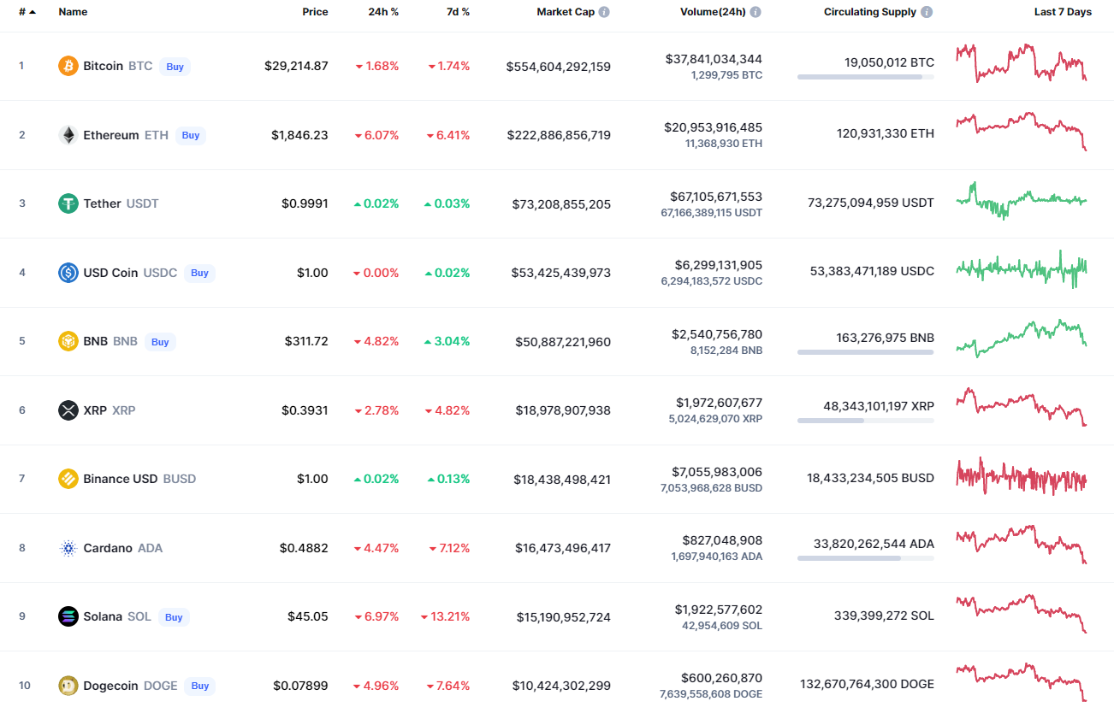This screenshot has height=713, width=1114.
Task: Click Bitcoin circulating supply progress bar
Action: click(x=865, y=77)
